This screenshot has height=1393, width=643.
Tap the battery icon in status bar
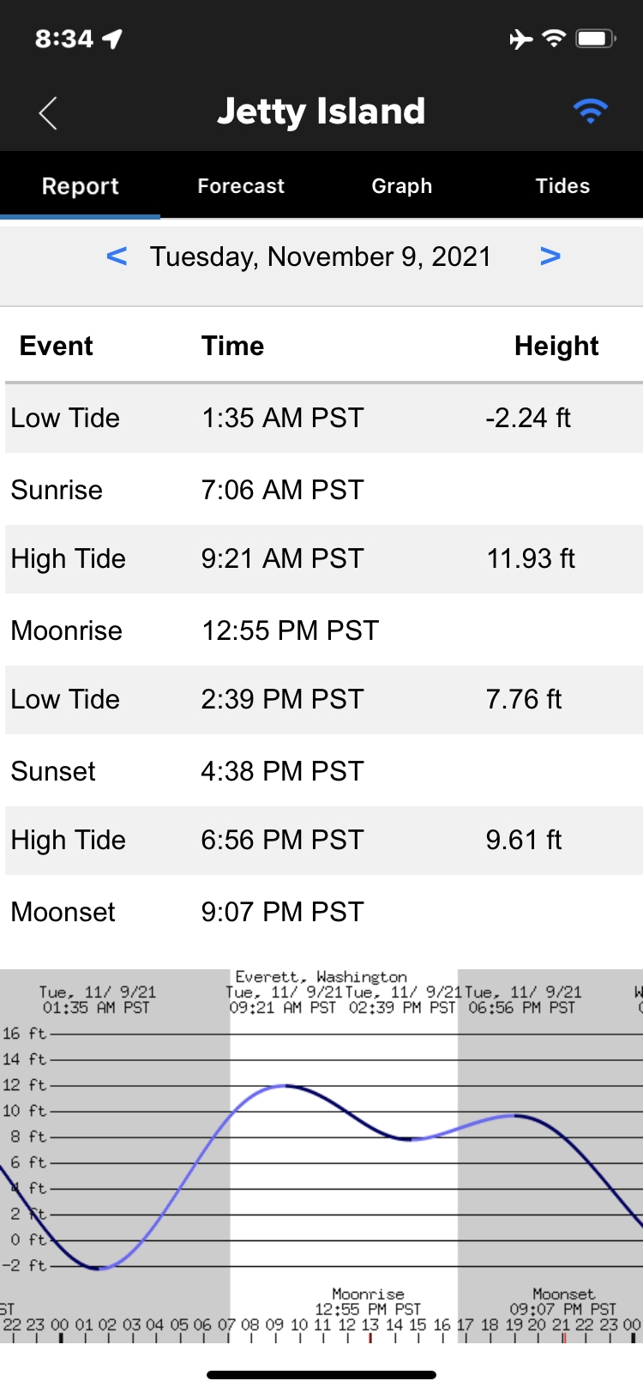[596, 39]
